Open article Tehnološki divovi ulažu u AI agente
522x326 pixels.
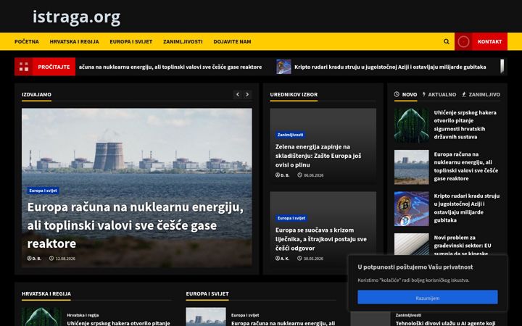click(x=445, y=323)
